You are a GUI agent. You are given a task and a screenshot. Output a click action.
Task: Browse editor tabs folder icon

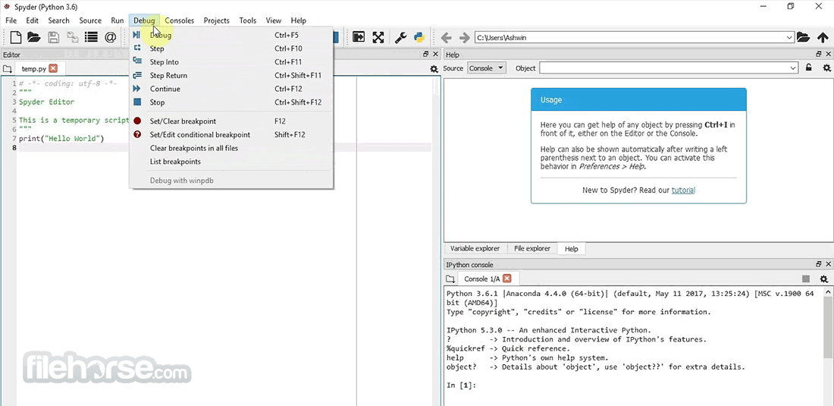7,68
